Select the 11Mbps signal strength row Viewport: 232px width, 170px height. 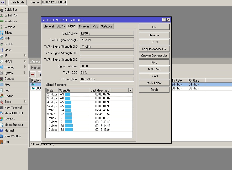[89, 126]
